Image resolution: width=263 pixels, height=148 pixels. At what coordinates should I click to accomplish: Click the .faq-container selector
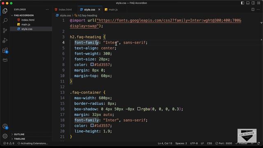click(85, 92)
